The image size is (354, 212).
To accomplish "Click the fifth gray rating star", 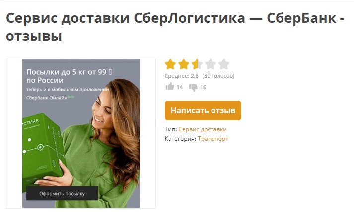I will 224,64.
